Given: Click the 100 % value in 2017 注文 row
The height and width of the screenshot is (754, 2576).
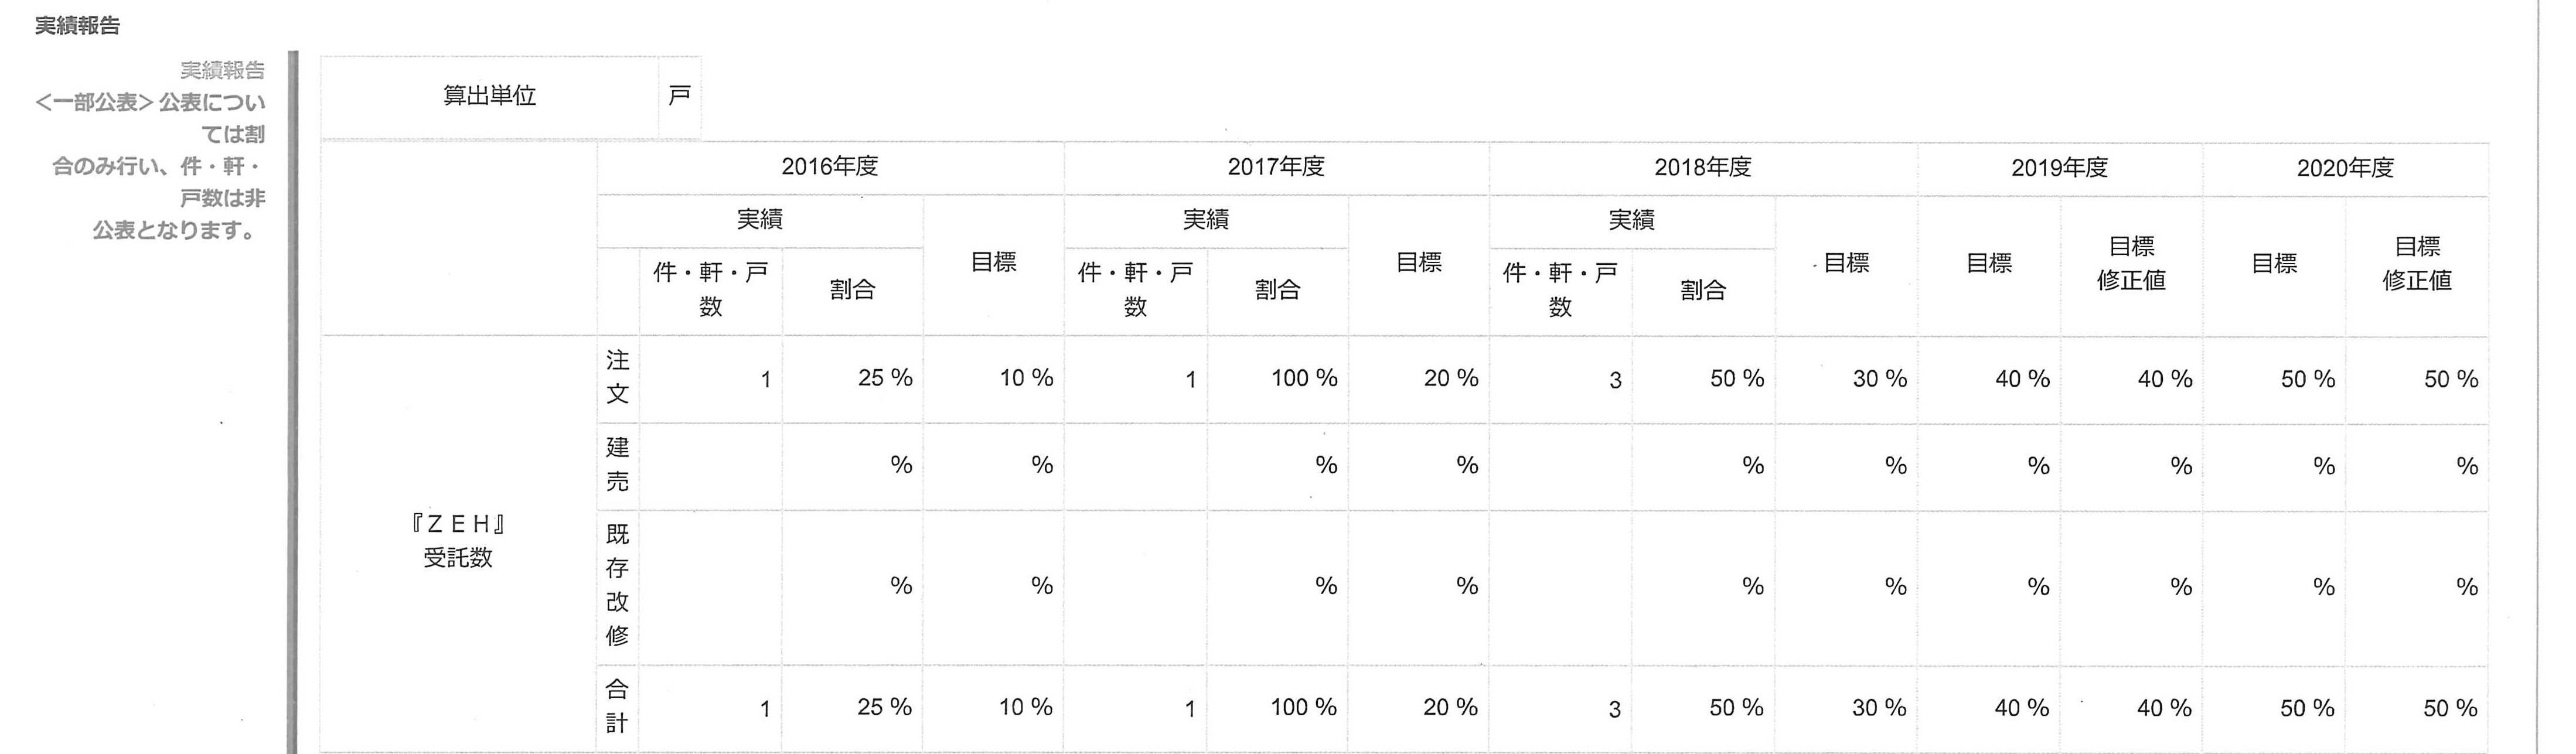Looking at the screenshot, I should click(x=1304, y=378).
